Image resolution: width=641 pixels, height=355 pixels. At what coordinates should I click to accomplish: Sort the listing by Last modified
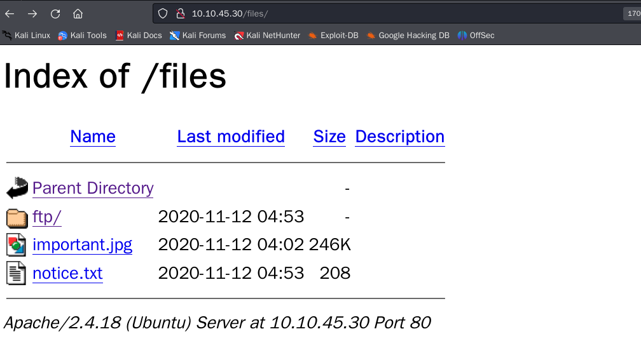pos(231,137)
